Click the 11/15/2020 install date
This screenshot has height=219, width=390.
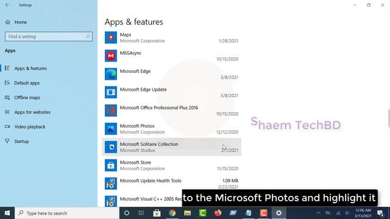(227, 169)
